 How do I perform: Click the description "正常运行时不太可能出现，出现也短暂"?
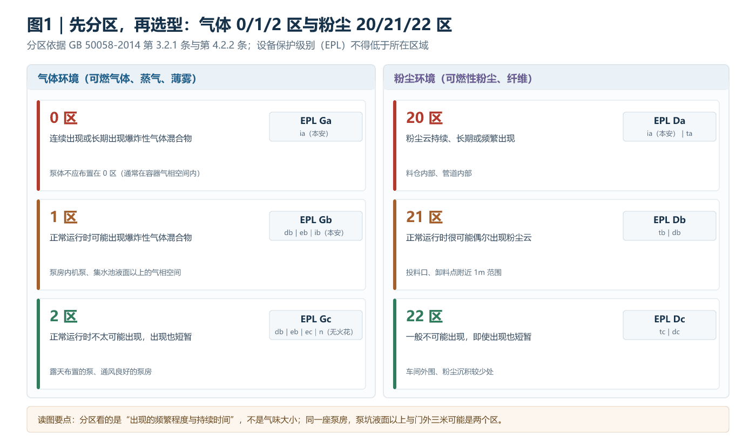coord(121,337)
